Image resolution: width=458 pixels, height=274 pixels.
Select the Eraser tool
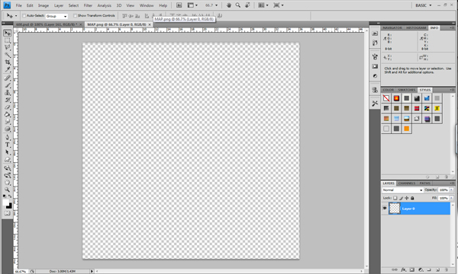pos(8,107)
